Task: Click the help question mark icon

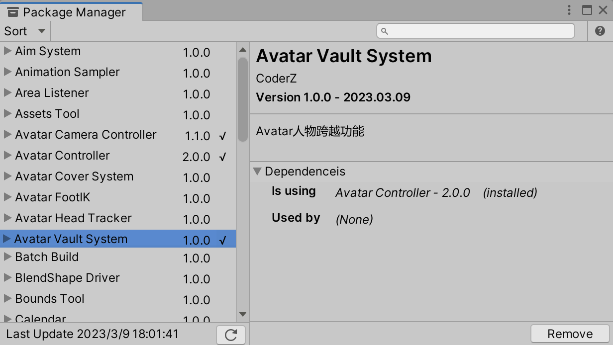Action: click(600, 31)
